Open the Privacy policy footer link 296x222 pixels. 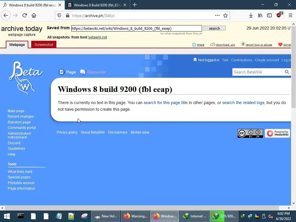pos(67,132)
